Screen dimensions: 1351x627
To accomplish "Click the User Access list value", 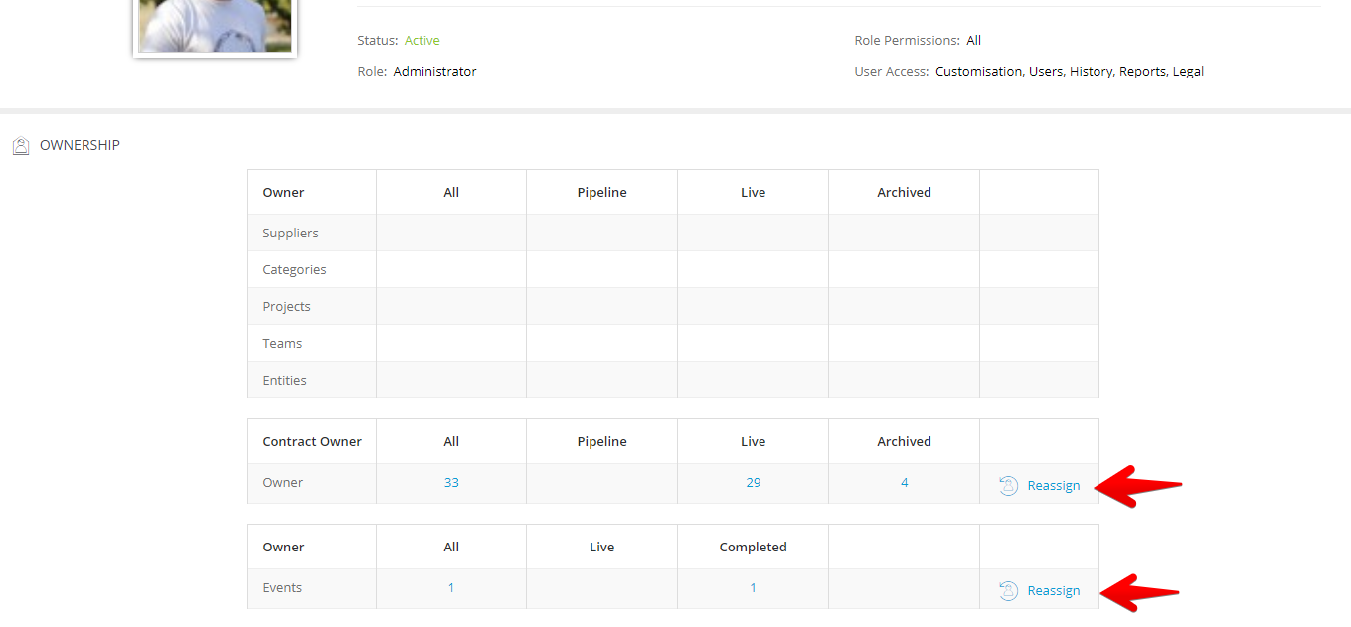I will [1070, 72].
